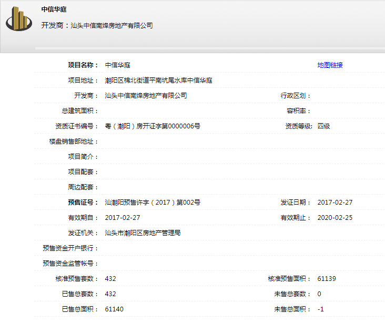Viewport: 385px width, 323px height.
Task: Select the red 未售总面积 value -1
Action: tap(321, 309)
